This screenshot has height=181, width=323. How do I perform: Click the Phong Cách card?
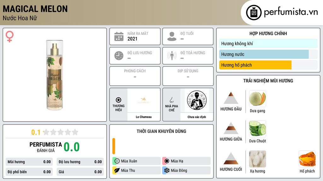tap(135, 76)
